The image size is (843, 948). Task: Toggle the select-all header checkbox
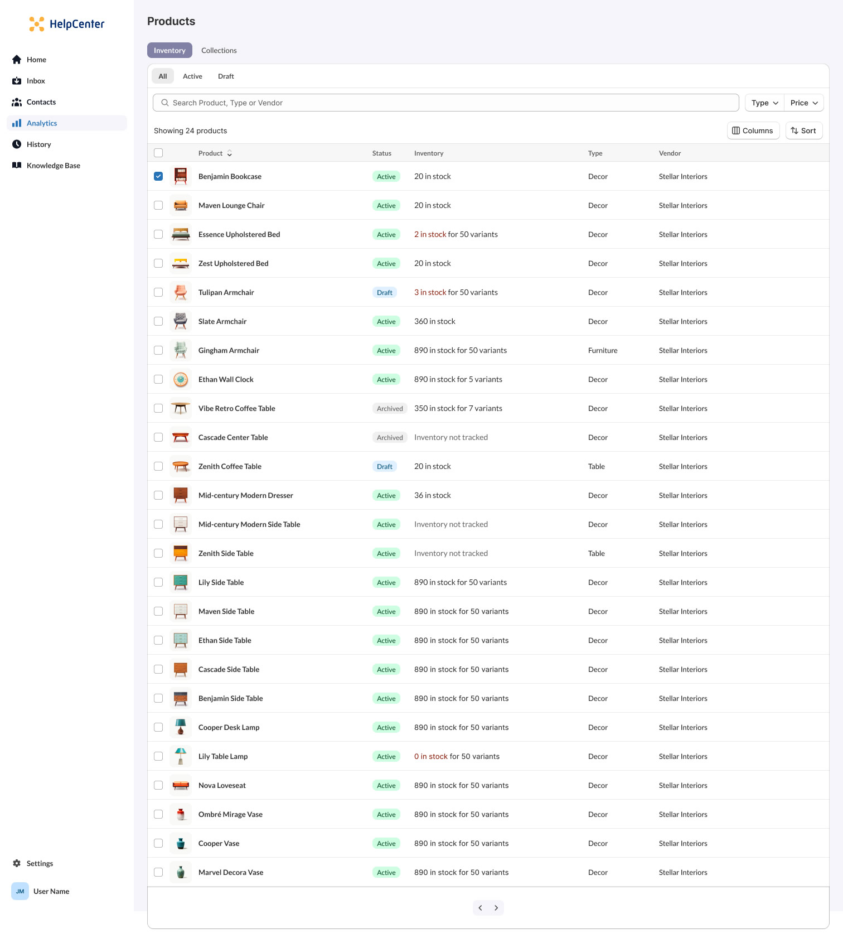158,153
